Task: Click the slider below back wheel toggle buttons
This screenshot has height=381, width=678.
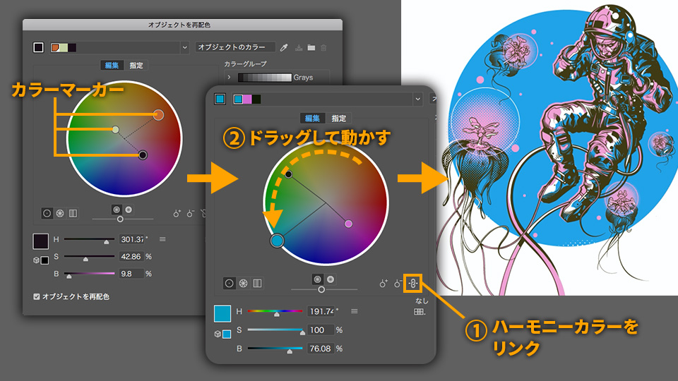Action: [x=123, y=219]
